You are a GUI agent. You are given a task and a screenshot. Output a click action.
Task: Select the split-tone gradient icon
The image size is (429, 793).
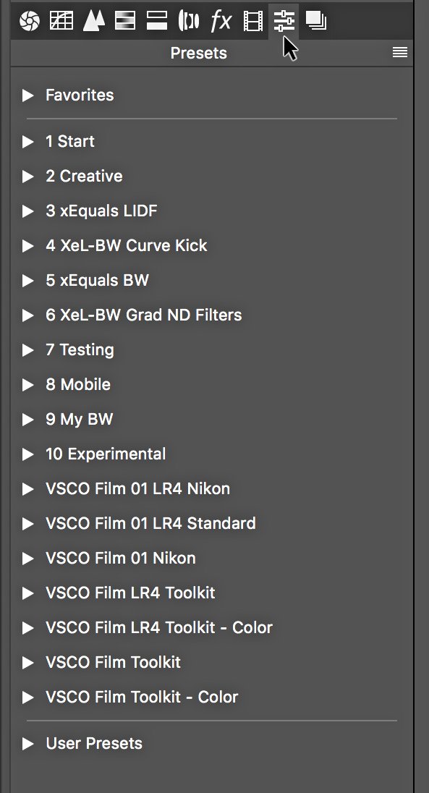[x=124, y=20]
